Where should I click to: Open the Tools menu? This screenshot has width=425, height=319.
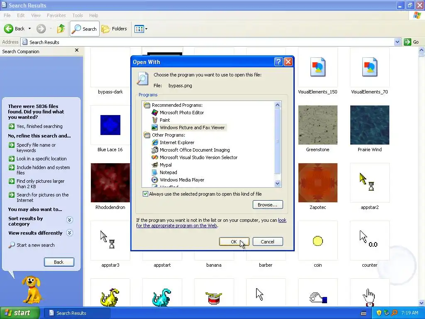[x=78, y=15]
